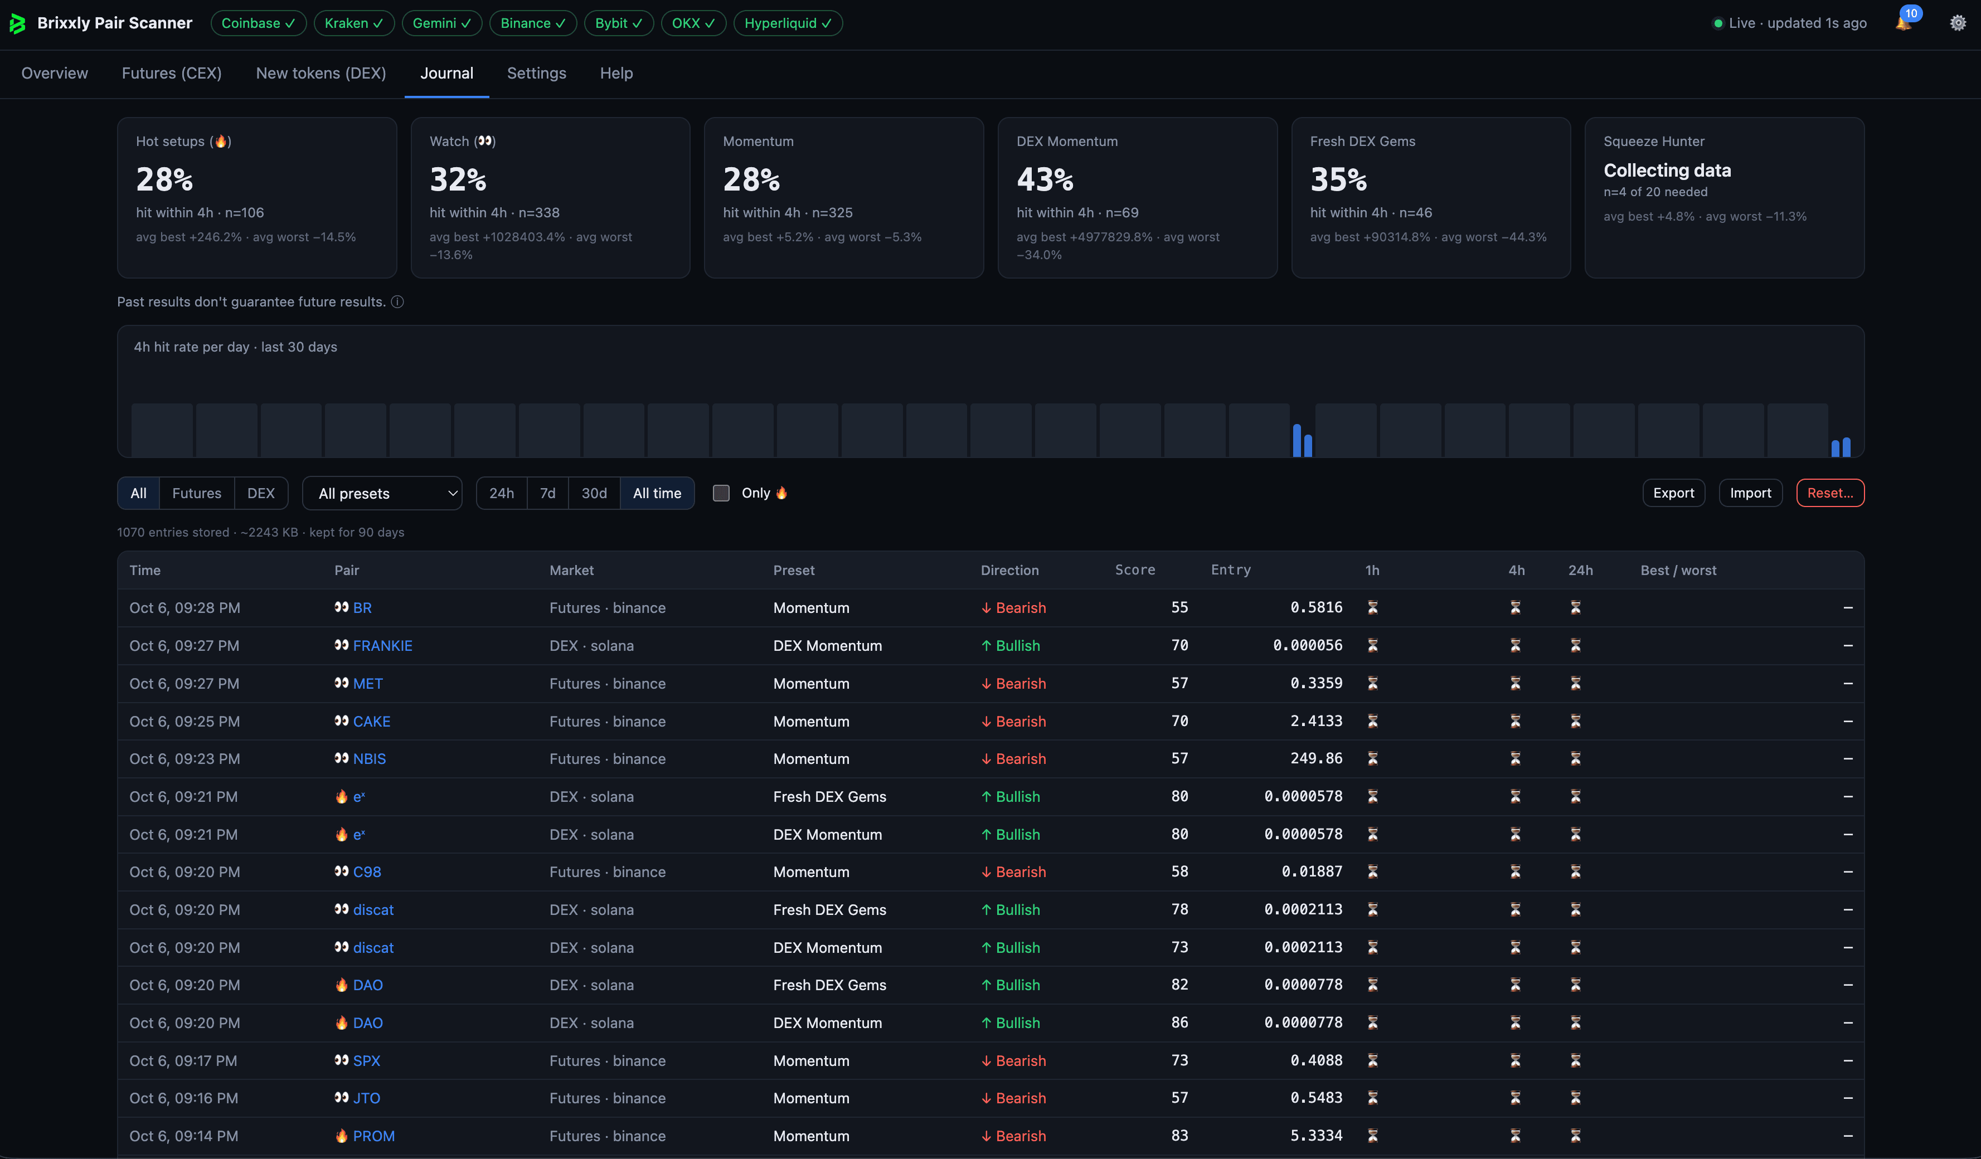Toggle the Hyperliquid exchange chip
1981x1159 pixels.
point(788,23)
